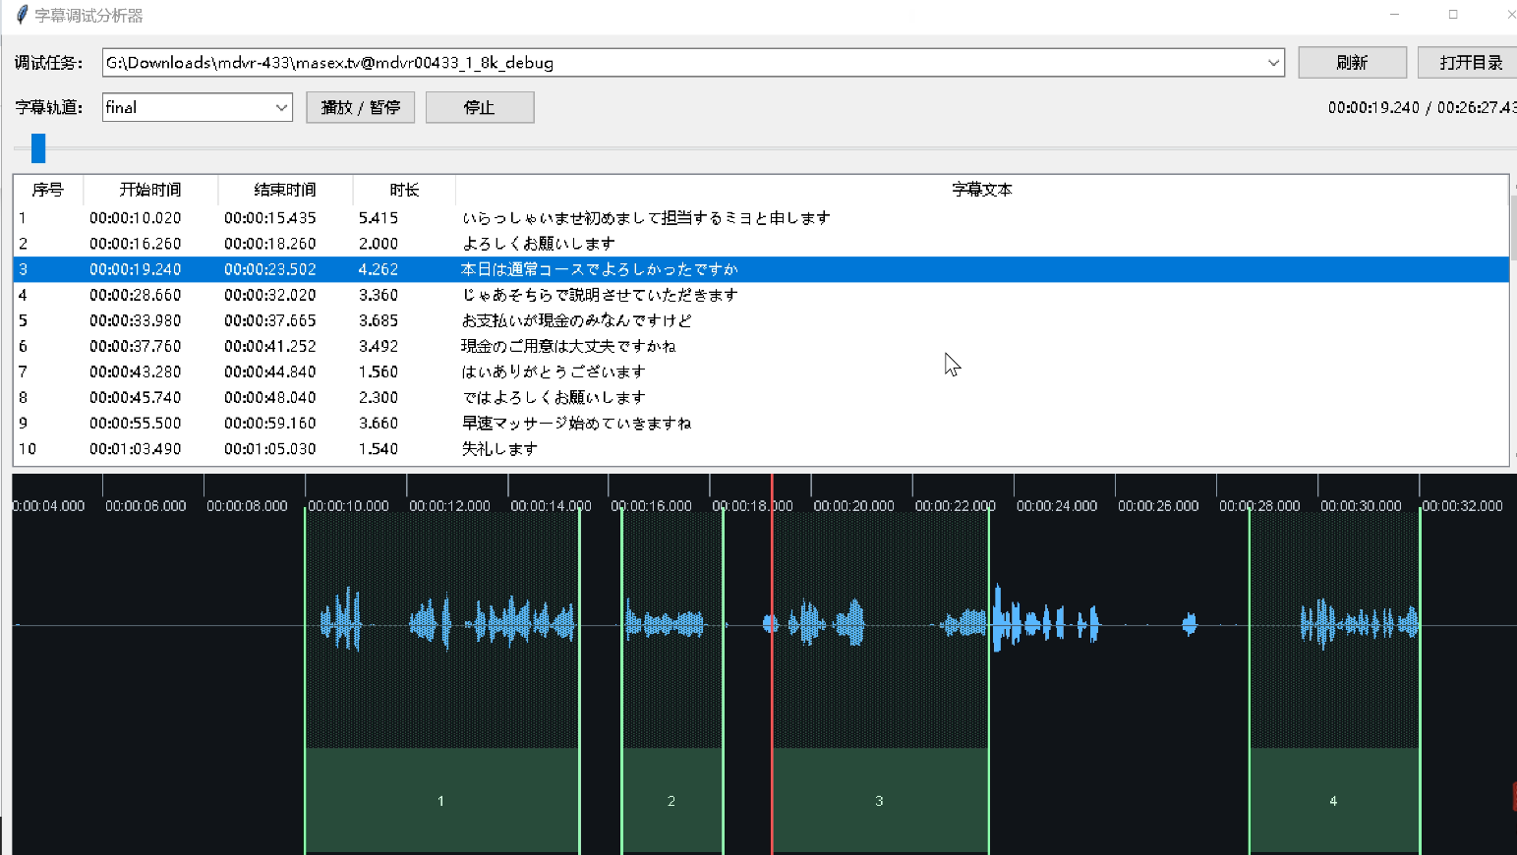Click the blue playback position slider handle
Viewport: 1517px width, 855px height.
point(38,148)
